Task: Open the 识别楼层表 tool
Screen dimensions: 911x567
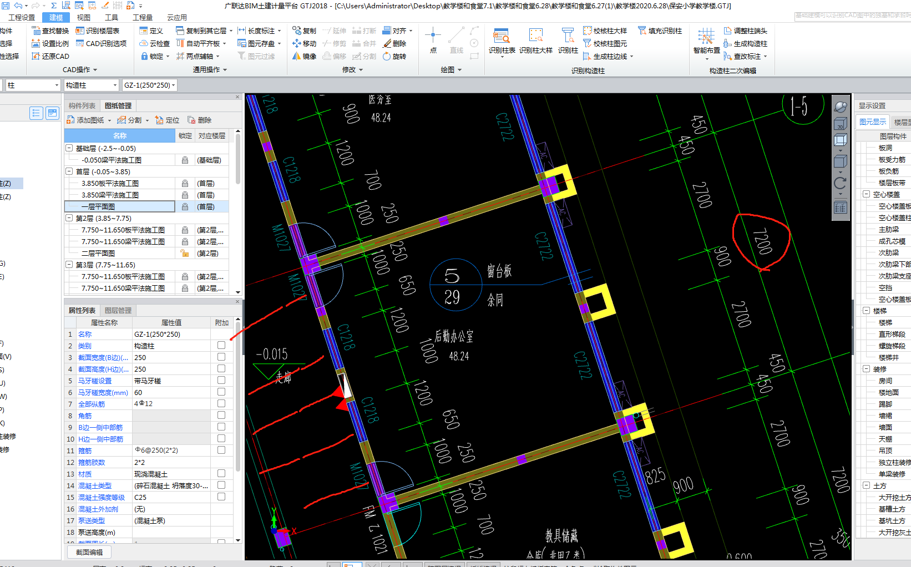Action: pos(98,31)
